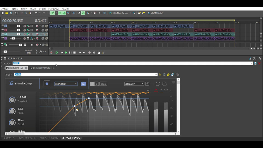Open the Help menu

tap(65, 9)
